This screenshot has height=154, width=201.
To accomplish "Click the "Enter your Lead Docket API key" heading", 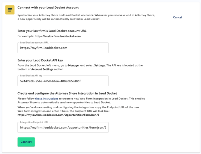I will [40, 60].
